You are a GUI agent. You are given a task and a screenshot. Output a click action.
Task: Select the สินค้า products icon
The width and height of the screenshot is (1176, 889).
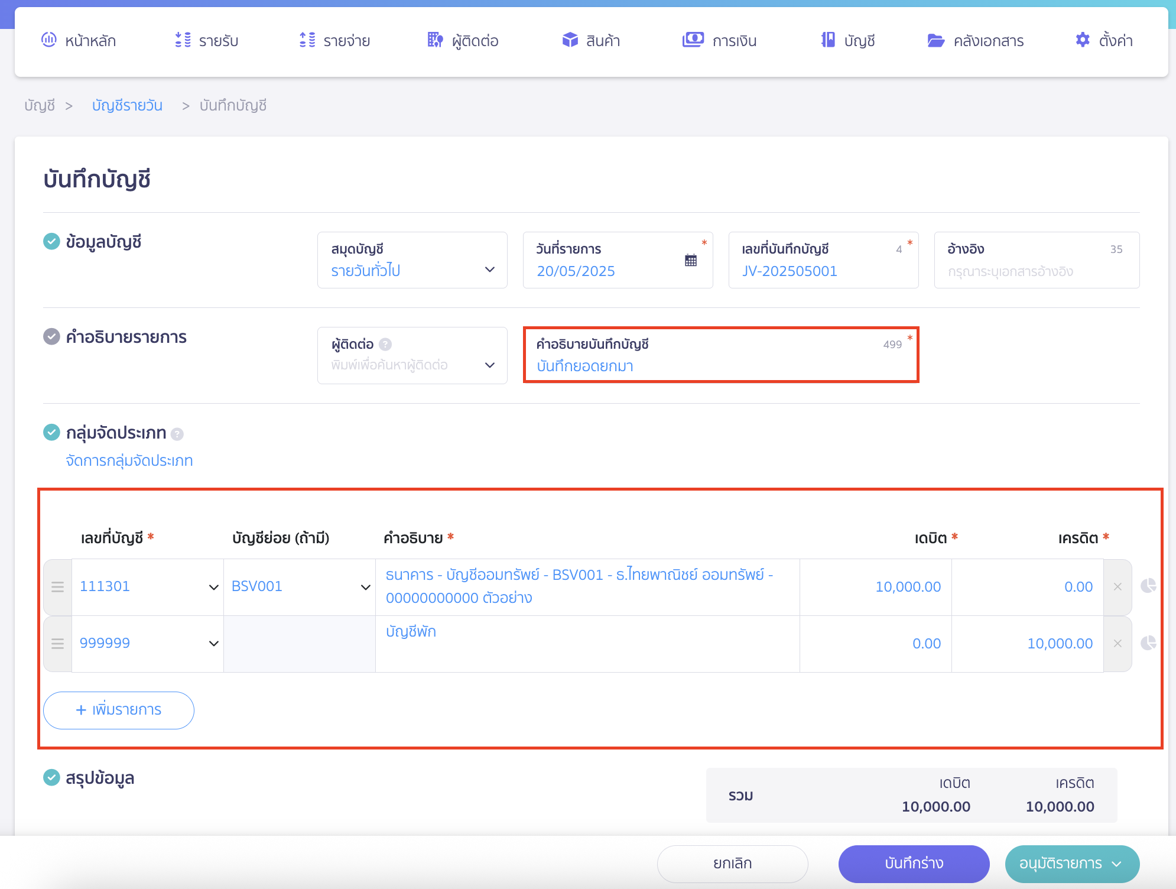[x=569, y=40]
